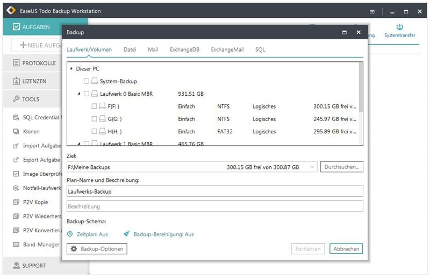Click the TOOLS wrench icon
The image size is (430, 277).
click(x=17, y=99)
